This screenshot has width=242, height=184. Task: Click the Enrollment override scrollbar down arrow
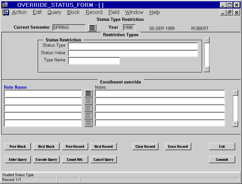(235, 124)
